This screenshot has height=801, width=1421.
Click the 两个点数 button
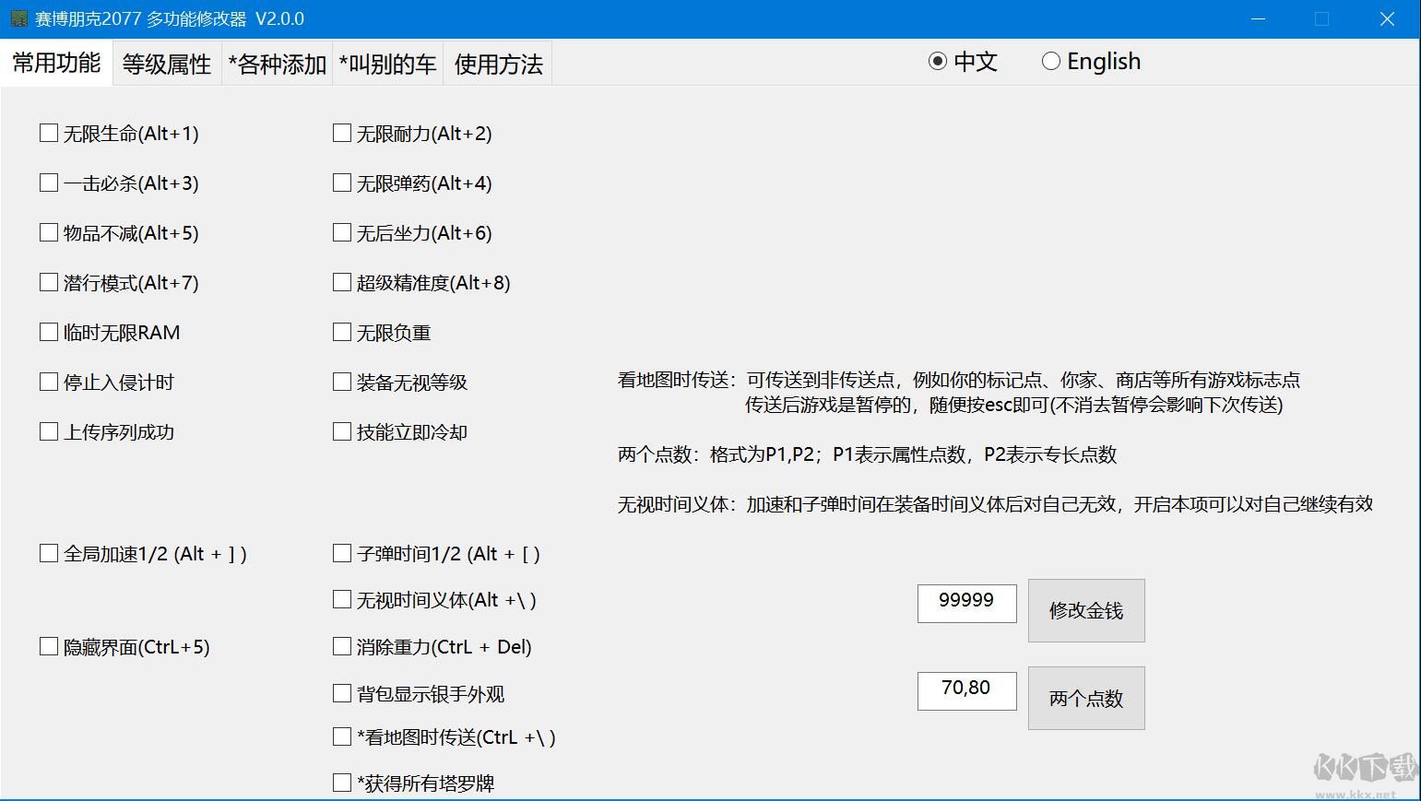1085,698
